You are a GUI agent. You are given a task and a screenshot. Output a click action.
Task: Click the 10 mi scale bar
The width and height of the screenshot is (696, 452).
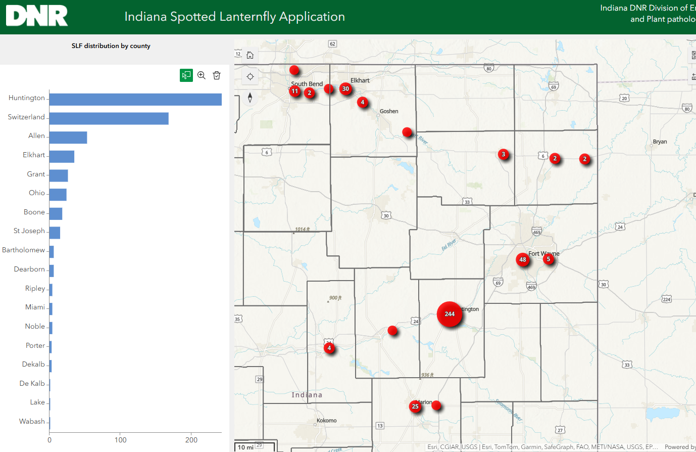point(246,447)
